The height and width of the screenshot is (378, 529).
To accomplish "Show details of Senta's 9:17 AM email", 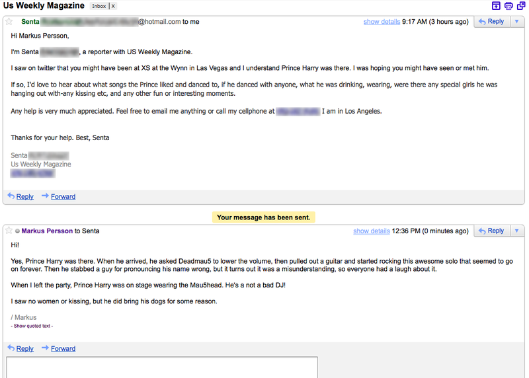I will (382, 22).
